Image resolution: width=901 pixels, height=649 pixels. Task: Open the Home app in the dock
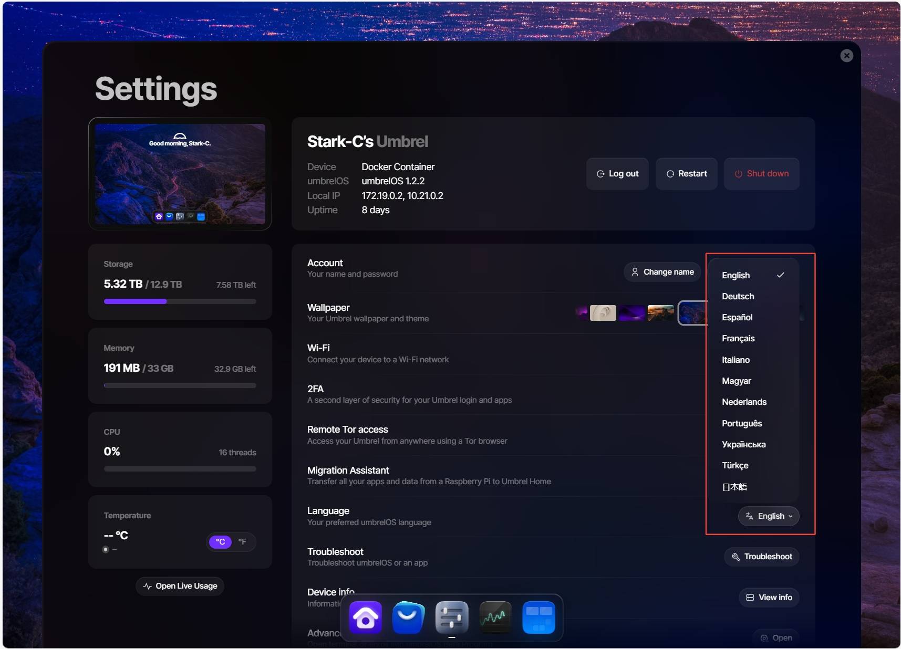point(366,617)
